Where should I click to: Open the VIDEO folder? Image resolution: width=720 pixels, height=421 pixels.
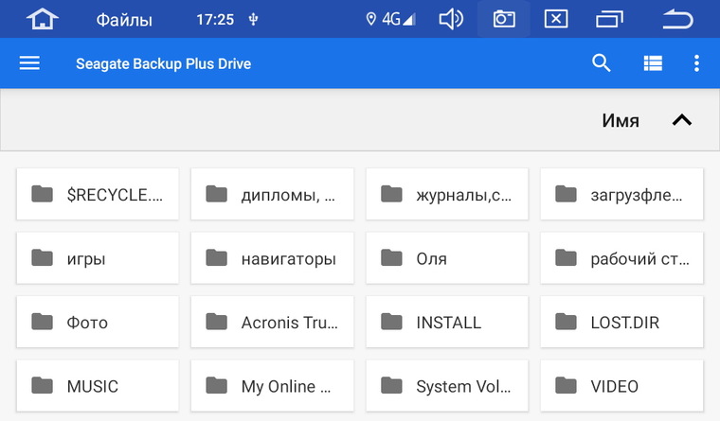click(621, 386)
